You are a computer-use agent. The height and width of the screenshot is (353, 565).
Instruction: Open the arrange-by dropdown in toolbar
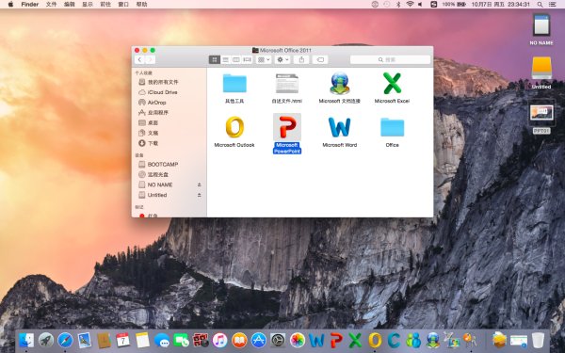(264, 60)
